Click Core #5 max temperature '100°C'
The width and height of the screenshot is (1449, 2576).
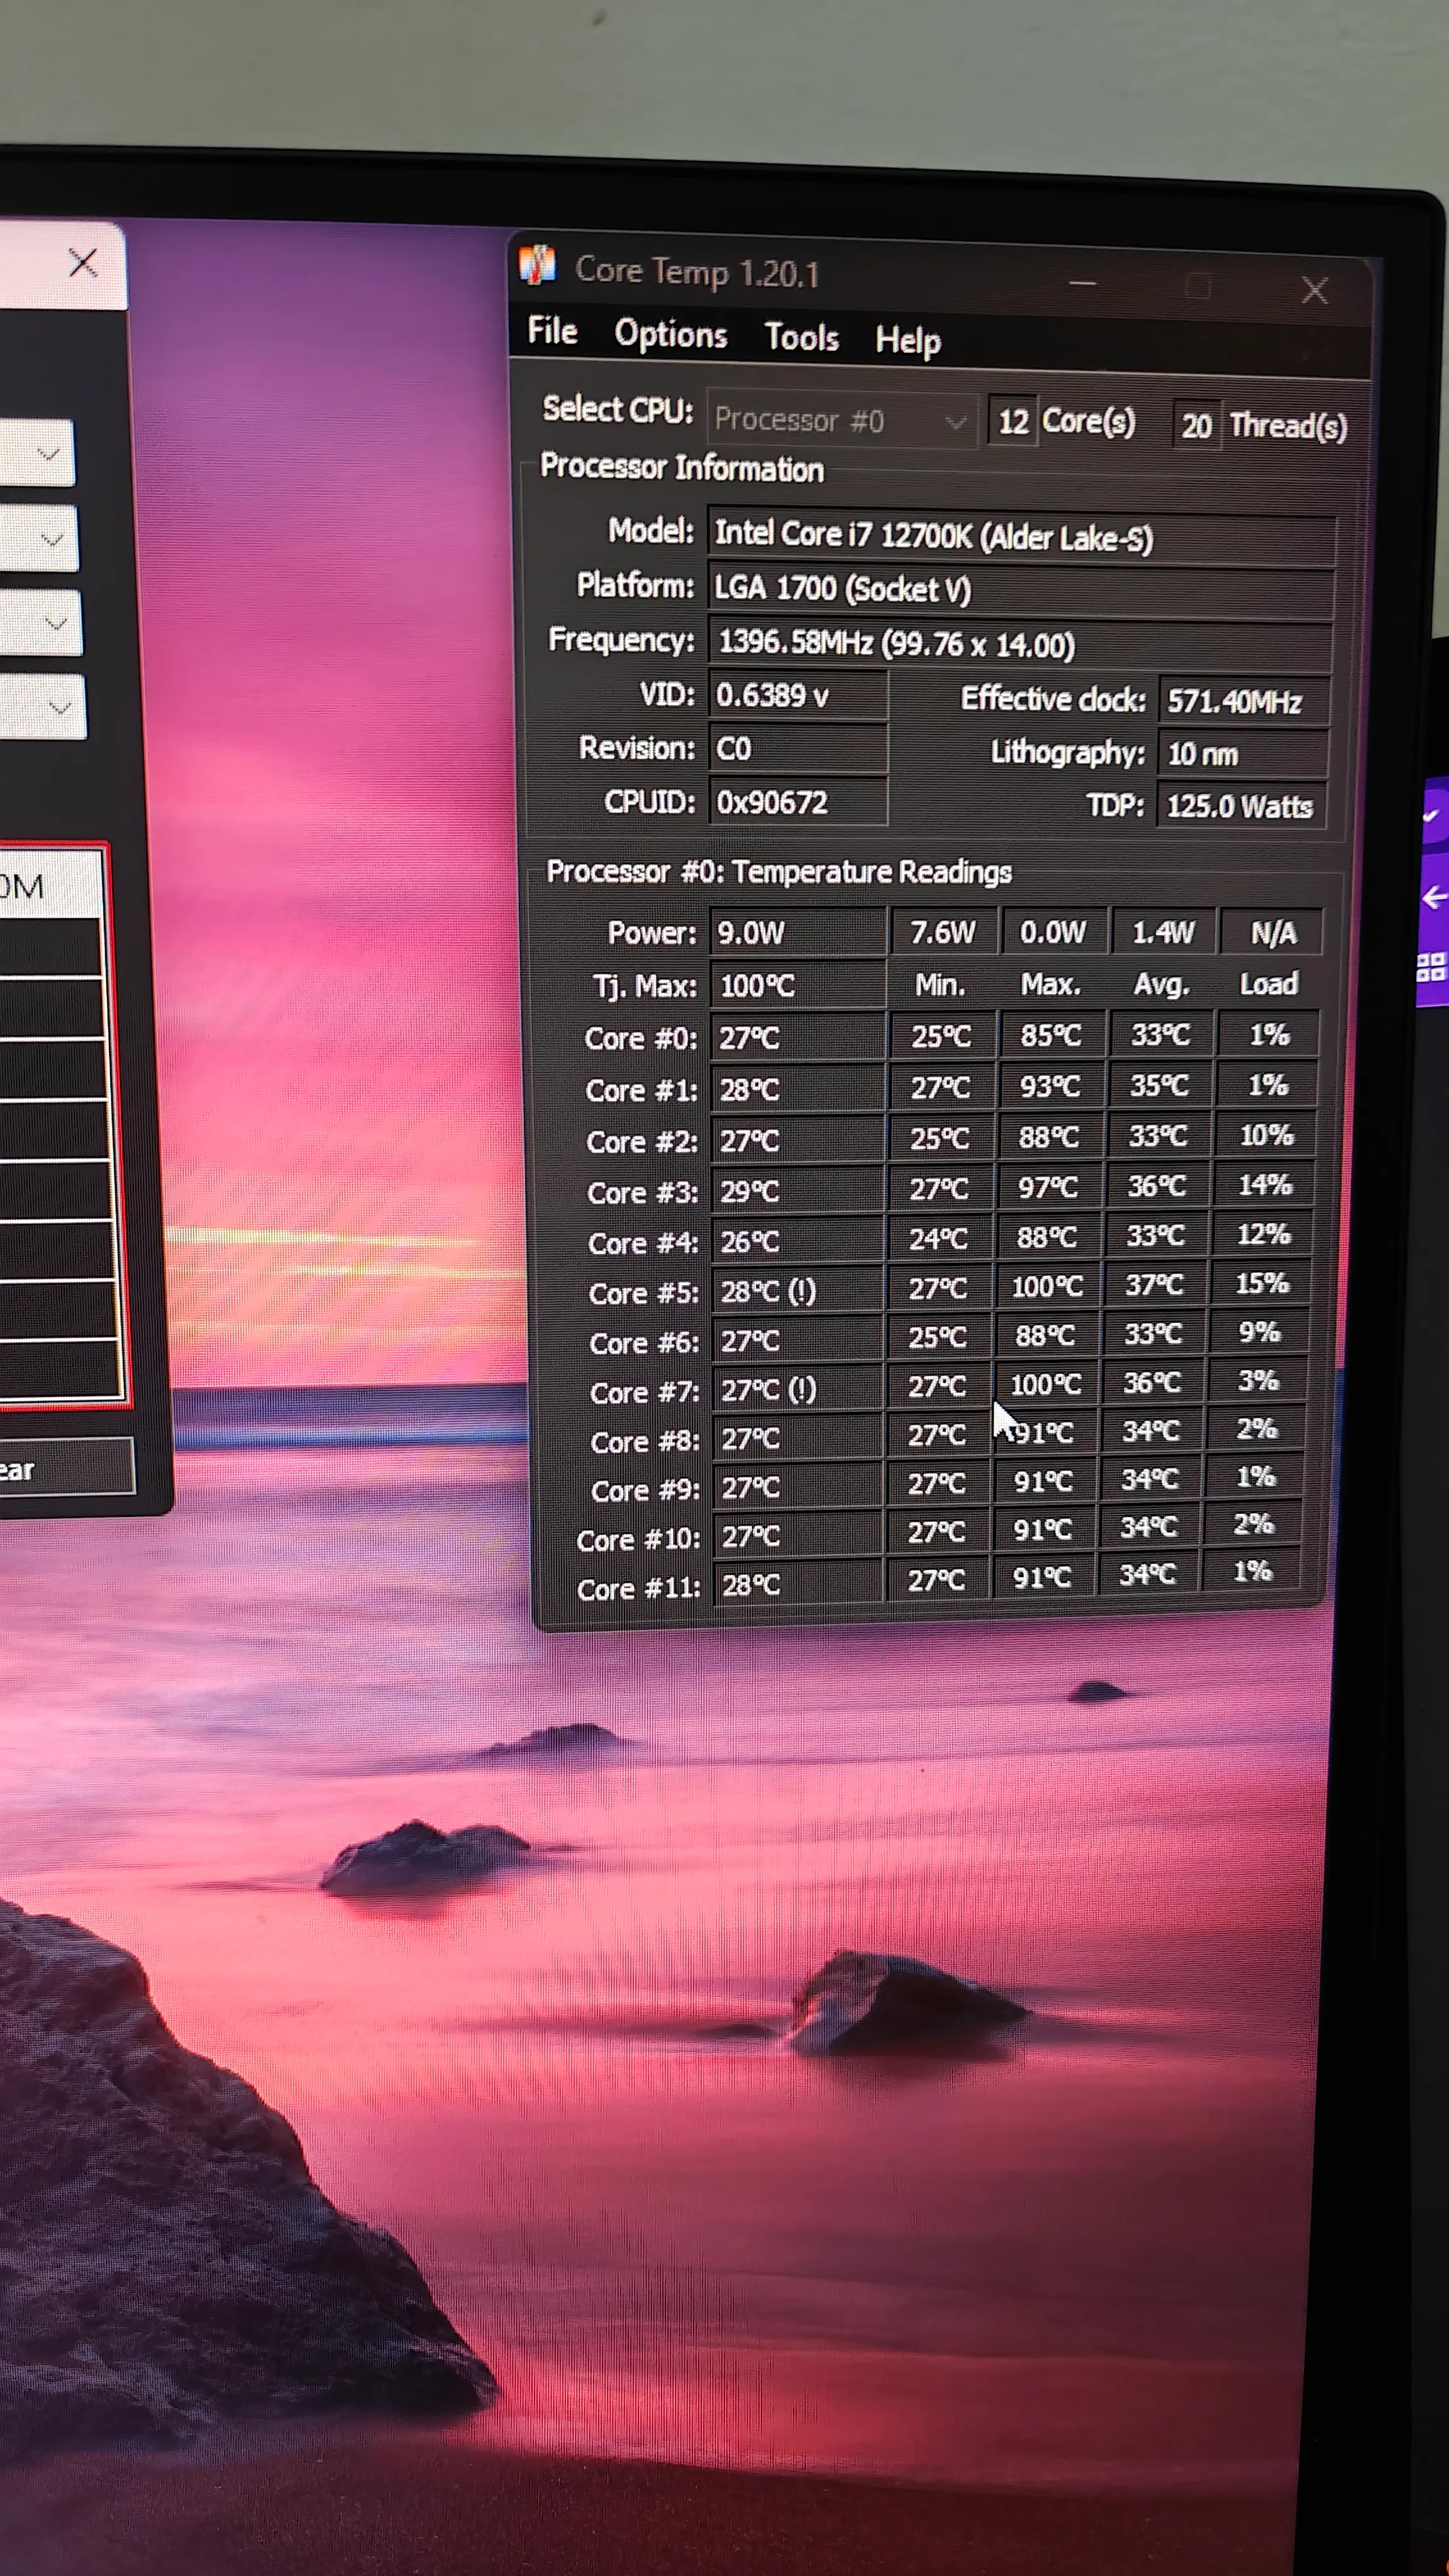click(x=1047, y=1286)
